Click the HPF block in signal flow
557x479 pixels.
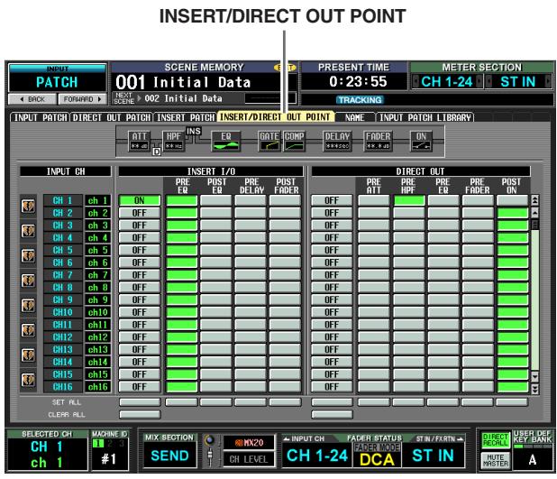click(174, 141)
